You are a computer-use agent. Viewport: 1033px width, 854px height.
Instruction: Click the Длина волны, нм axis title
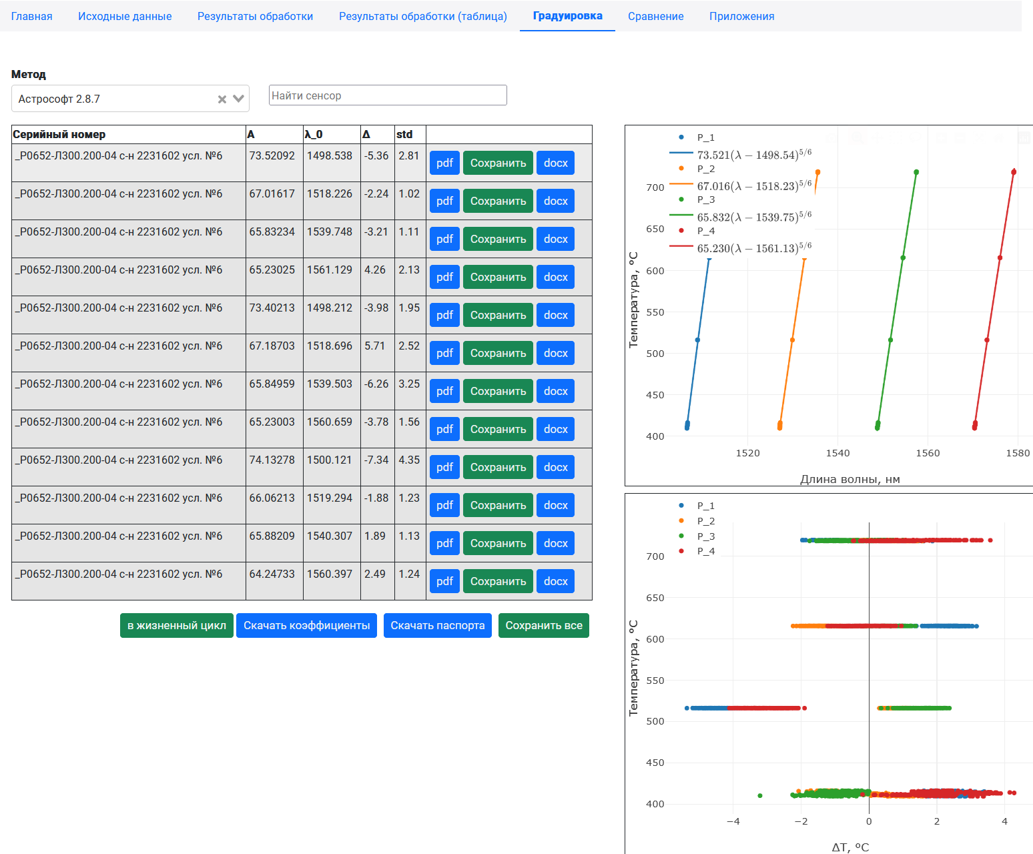pos(850,479)
